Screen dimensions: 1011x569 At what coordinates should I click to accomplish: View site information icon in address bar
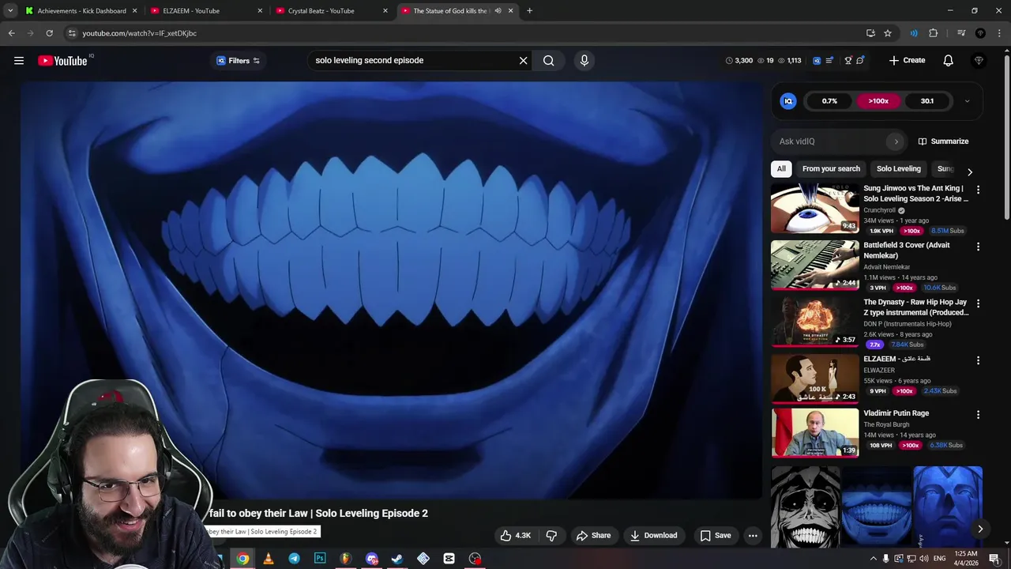72,33
